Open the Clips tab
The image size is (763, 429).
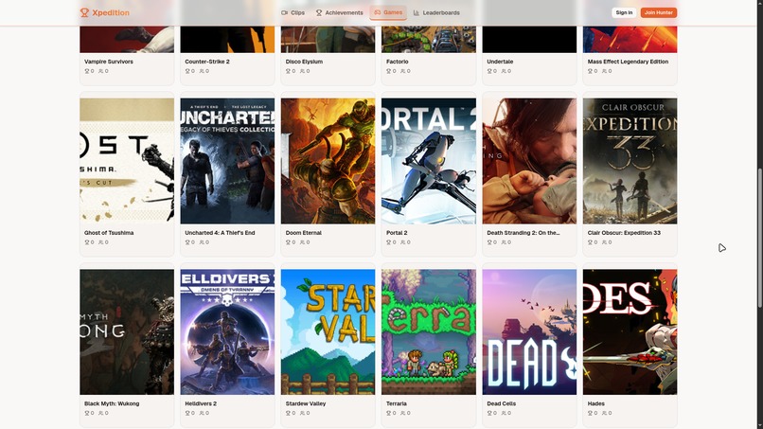(293, 12)
